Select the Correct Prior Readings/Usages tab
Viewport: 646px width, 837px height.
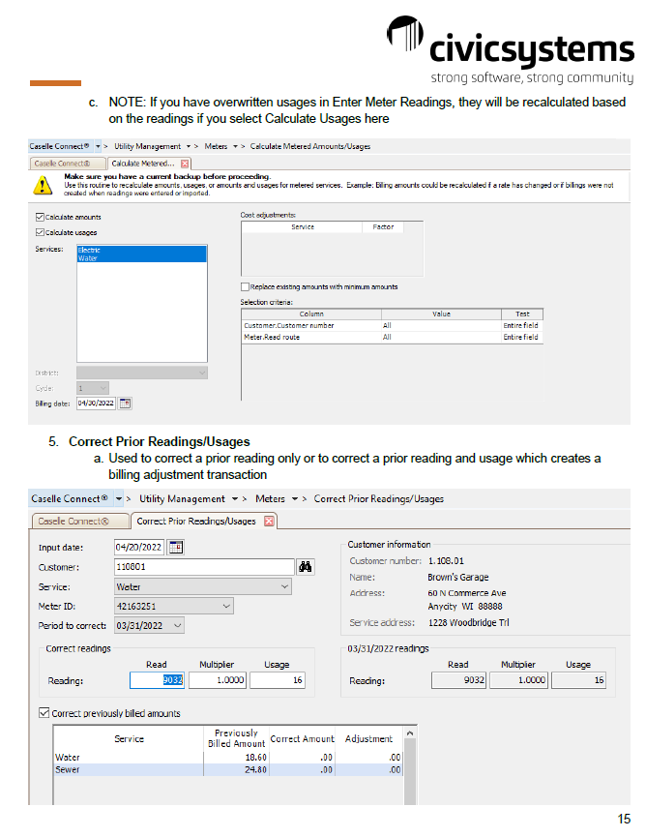[x=203, y=521]
